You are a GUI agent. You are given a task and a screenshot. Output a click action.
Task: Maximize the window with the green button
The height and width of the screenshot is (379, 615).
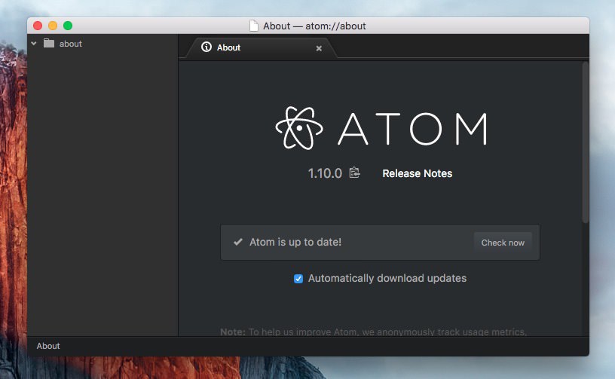pyautogui.click(x=68, y=26)
